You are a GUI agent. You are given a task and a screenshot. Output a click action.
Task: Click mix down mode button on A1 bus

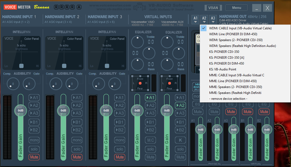point(196,87)
